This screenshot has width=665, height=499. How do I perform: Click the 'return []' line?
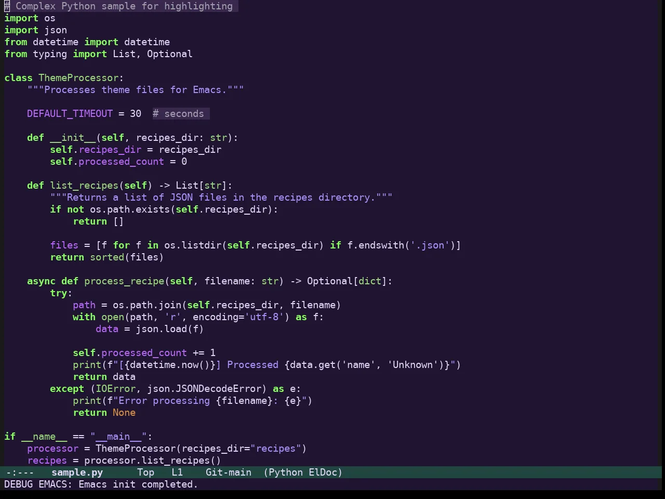pos(98,221)
